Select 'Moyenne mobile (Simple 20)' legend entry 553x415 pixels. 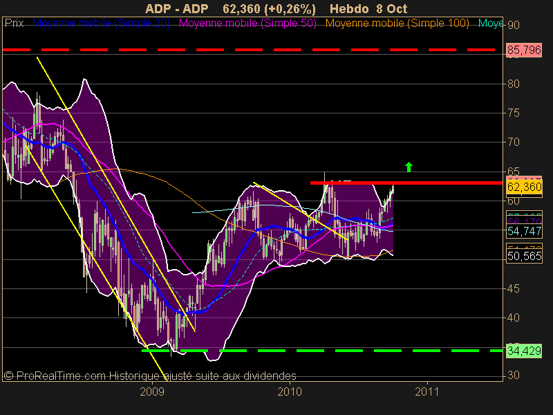click(x=101, y=24)
